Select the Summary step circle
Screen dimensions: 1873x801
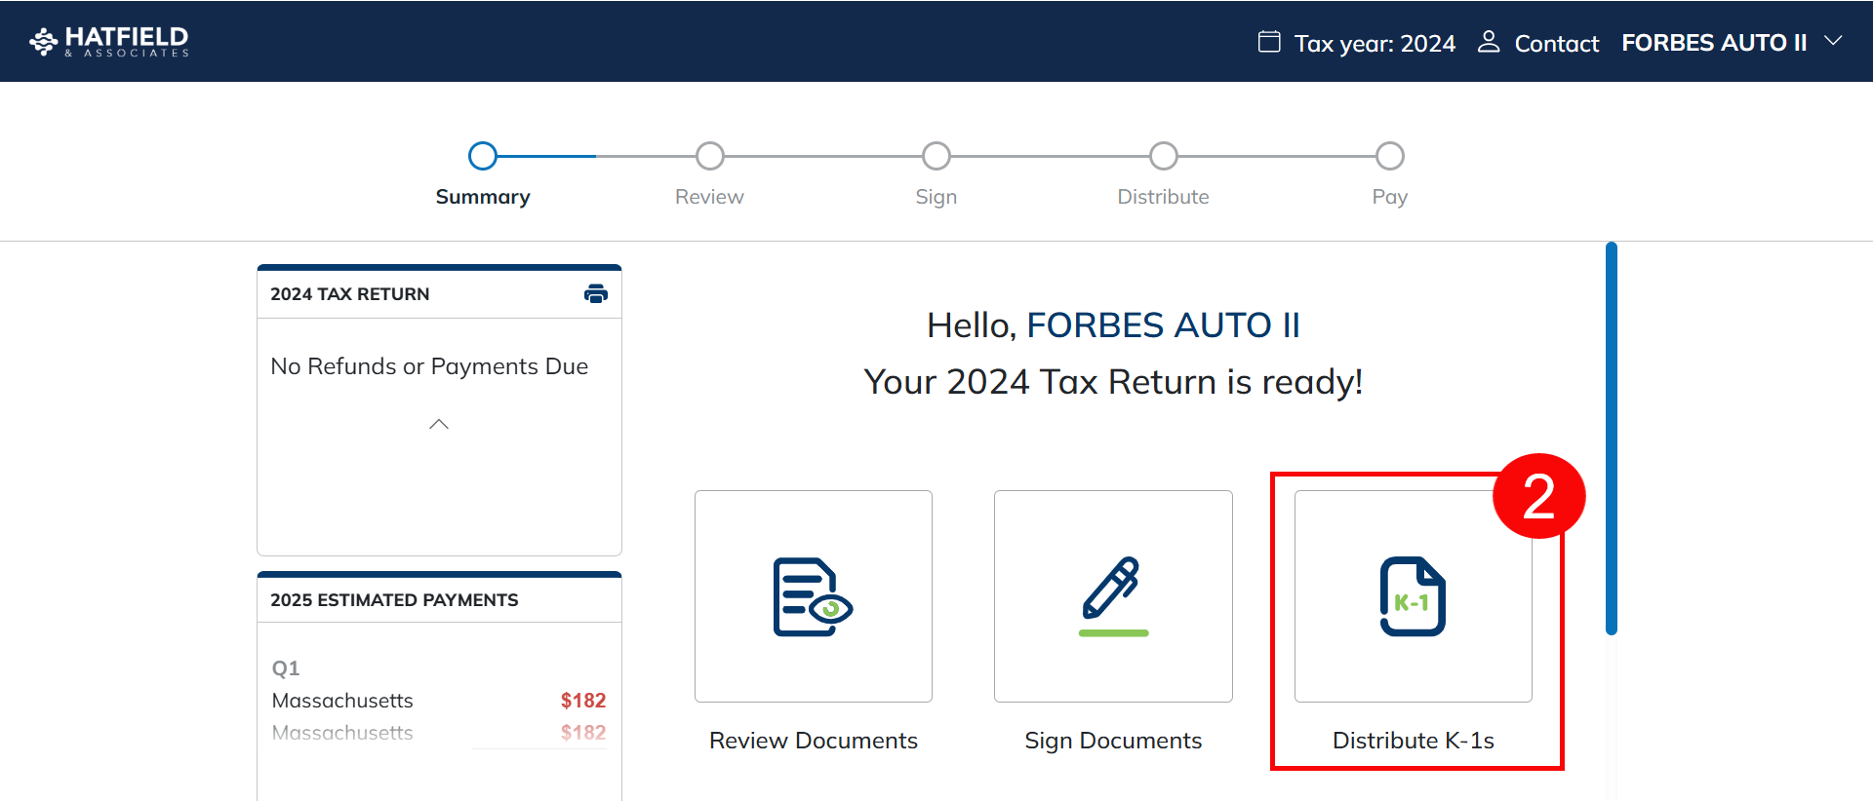[483, 156]
